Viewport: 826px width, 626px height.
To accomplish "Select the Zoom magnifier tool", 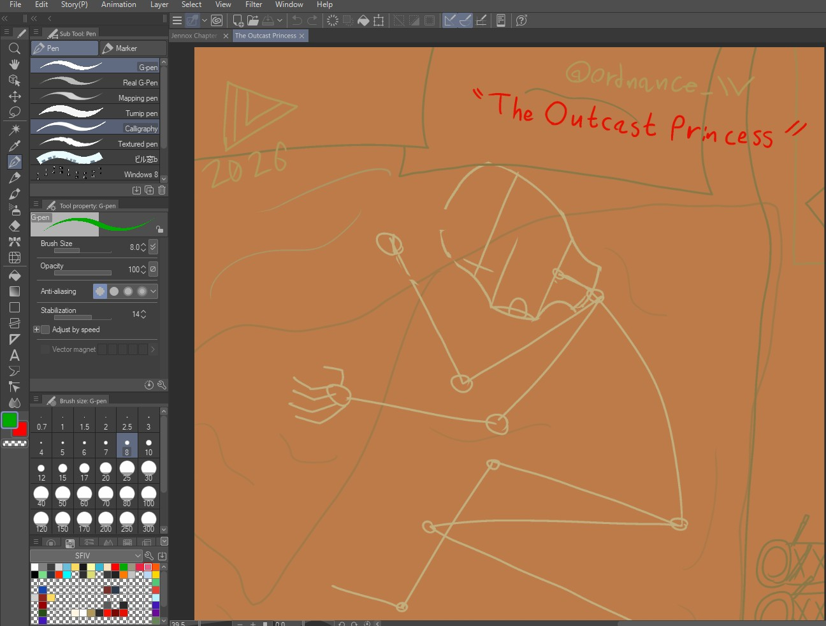I will pos(14,48).
